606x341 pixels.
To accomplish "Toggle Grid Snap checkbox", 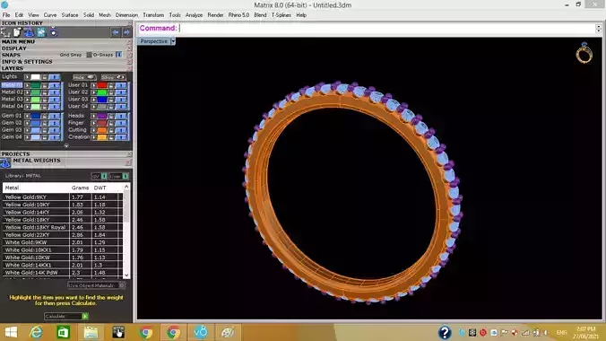I will pos(89,55).
